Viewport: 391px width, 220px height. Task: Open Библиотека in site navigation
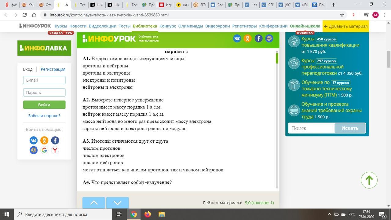click(145, 26)
